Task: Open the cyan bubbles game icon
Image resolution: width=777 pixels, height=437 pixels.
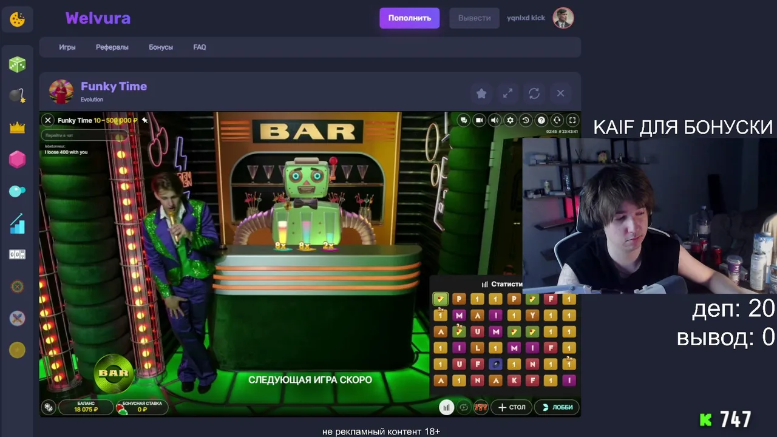Action: (x=17, y=191)
